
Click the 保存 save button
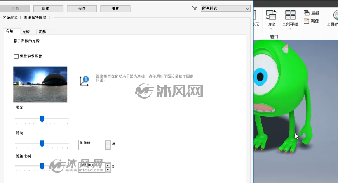[x=82, y=9]
